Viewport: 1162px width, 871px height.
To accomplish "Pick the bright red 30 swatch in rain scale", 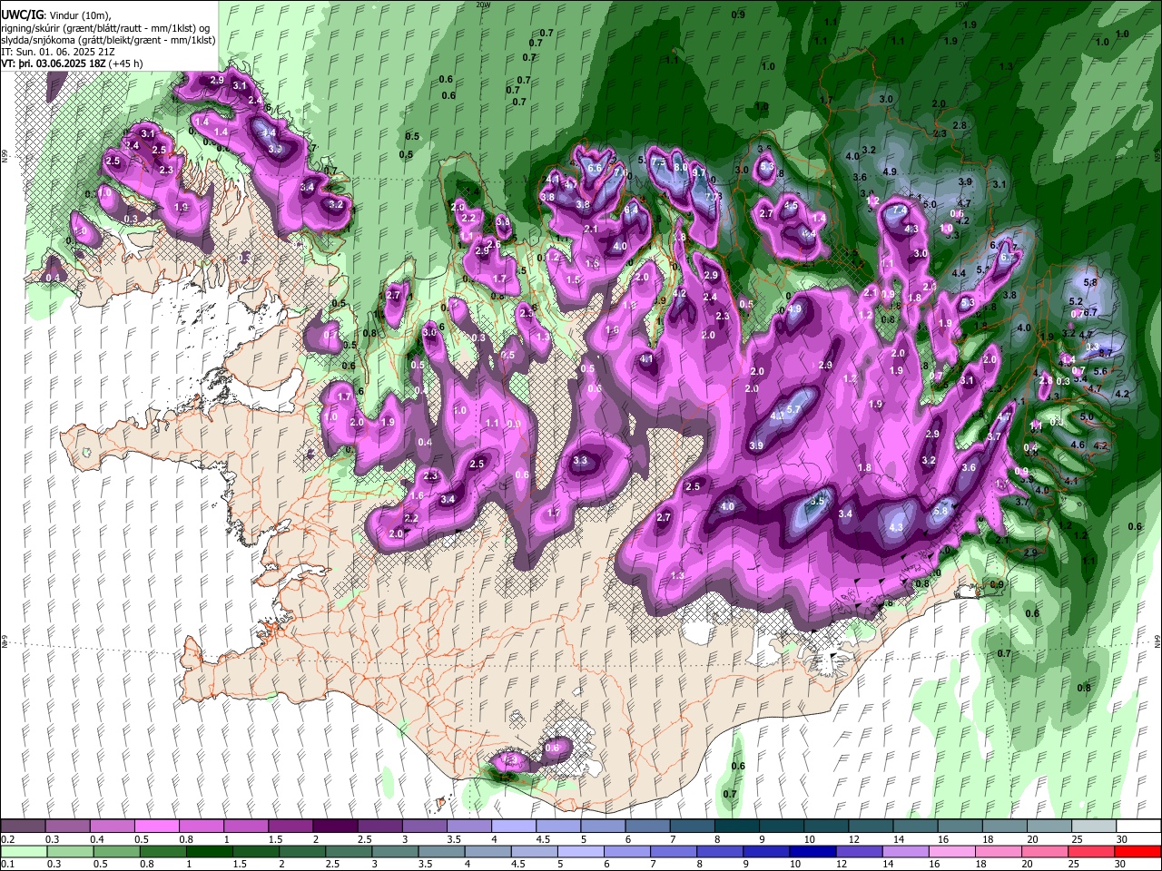I will tap(1137, 851).
